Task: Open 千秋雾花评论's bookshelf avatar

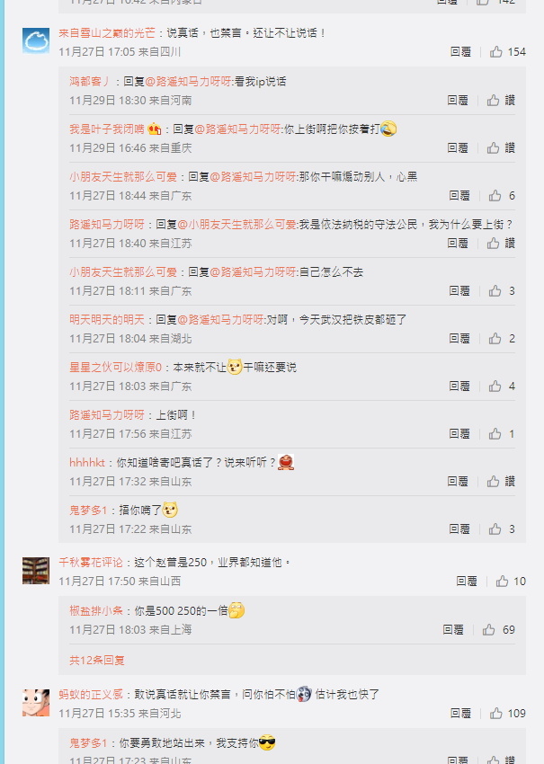Action: coord(36,571)
